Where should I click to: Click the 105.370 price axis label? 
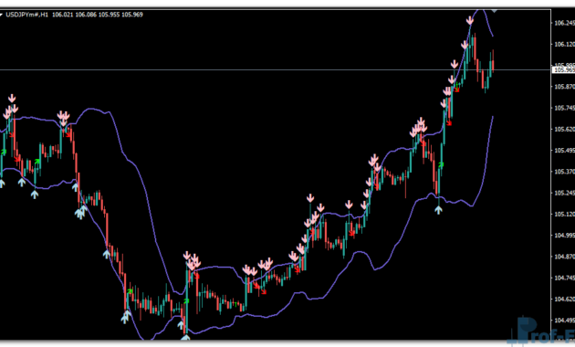coord(564,172)
